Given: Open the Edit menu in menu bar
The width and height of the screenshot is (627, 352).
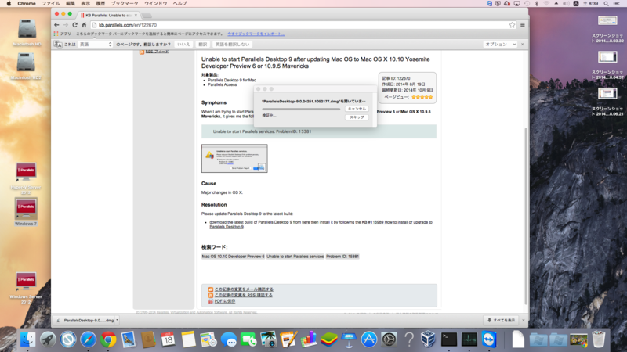Looking at the screenshot, I should coord(71,4).
